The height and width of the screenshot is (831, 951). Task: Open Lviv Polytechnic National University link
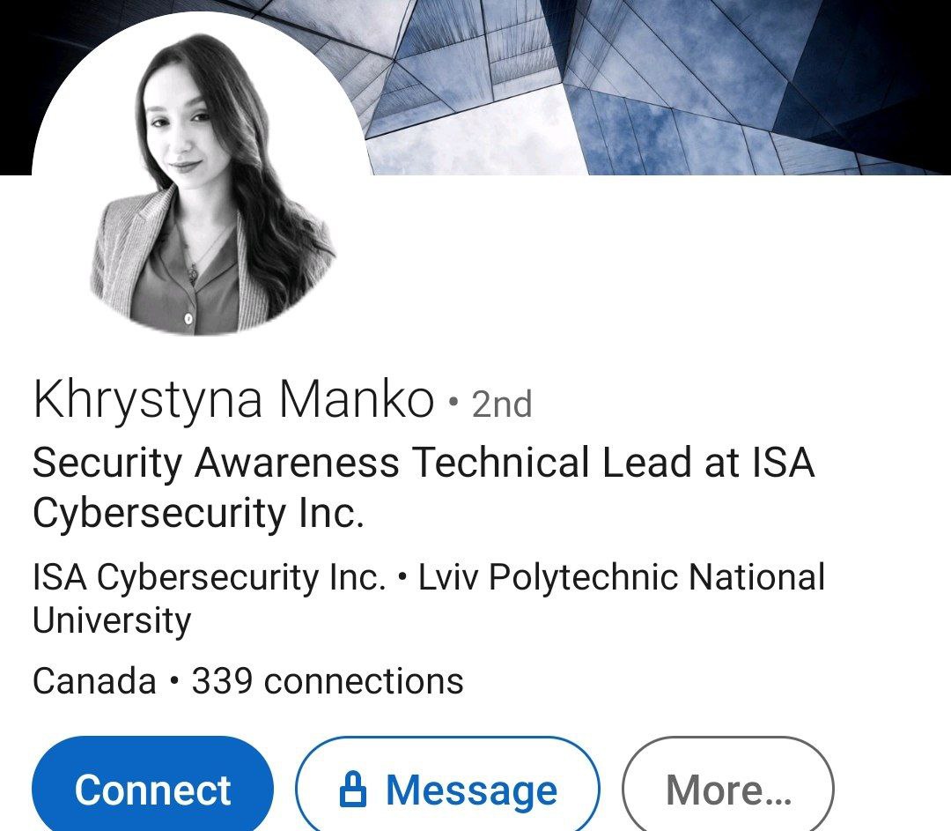pos(428,597)
